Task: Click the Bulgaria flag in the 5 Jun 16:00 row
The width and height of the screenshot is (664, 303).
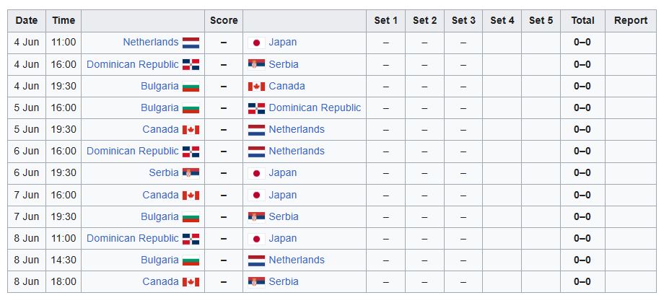Action: [x=191, y=108]
